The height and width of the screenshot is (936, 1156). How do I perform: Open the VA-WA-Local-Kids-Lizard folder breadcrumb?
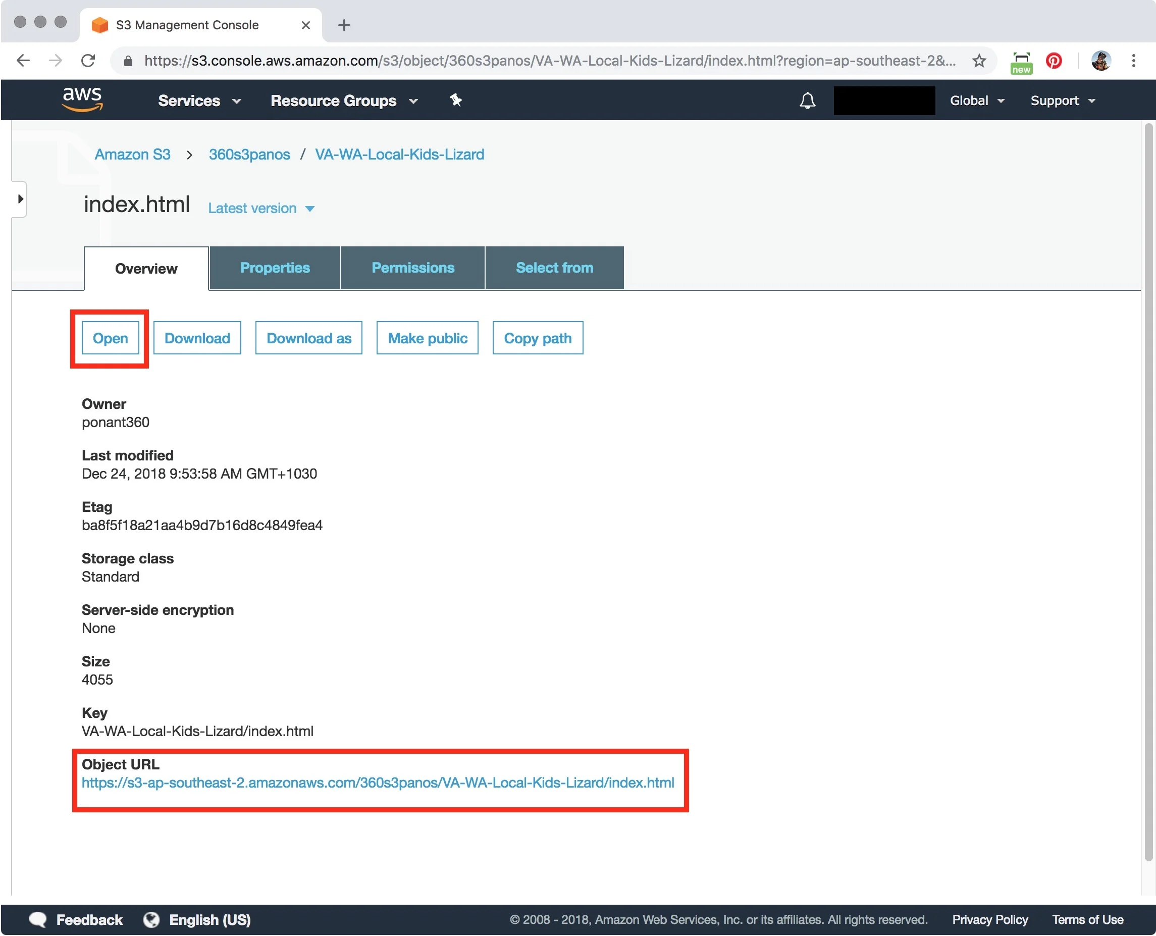pos(399,155)
